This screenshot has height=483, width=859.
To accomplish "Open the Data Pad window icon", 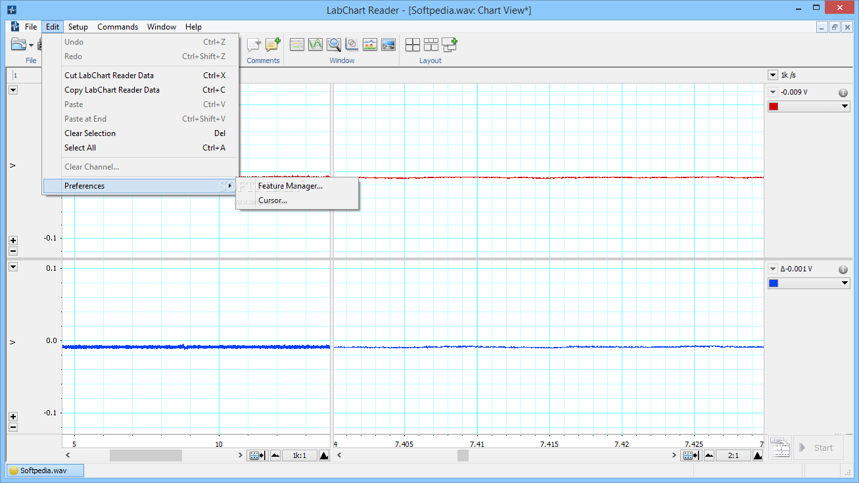I will pos(297,45).
